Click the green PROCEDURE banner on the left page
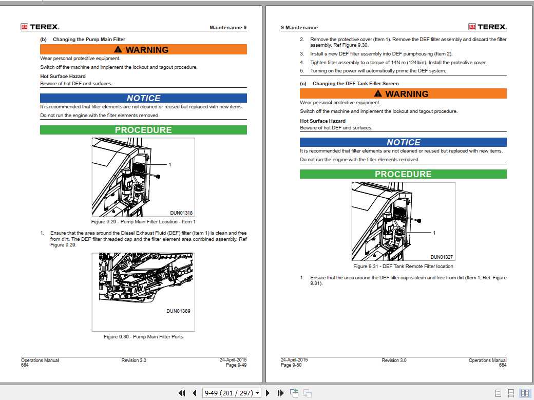 click(x=144, y=130)
